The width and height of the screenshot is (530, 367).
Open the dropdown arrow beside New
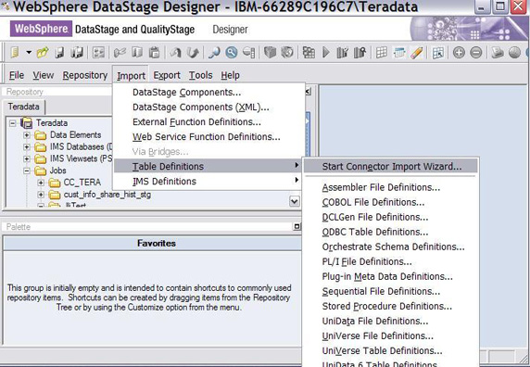(29, 53)
